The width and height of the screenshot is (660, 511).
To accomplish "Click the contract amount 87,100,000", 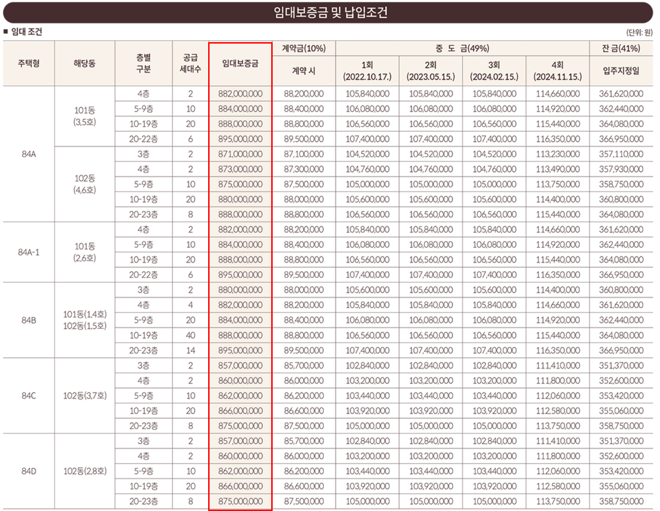I will pyautogui.click(x=304, y=154).
